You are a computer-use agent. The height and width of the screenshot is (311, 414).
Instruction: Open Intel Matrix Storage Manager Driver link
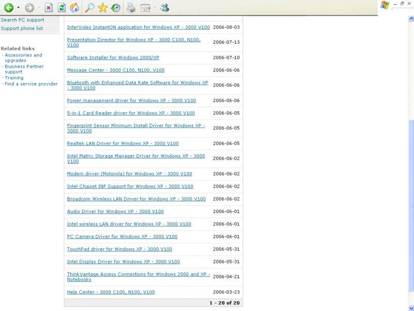pyautogui.click(x=136, y=159)
